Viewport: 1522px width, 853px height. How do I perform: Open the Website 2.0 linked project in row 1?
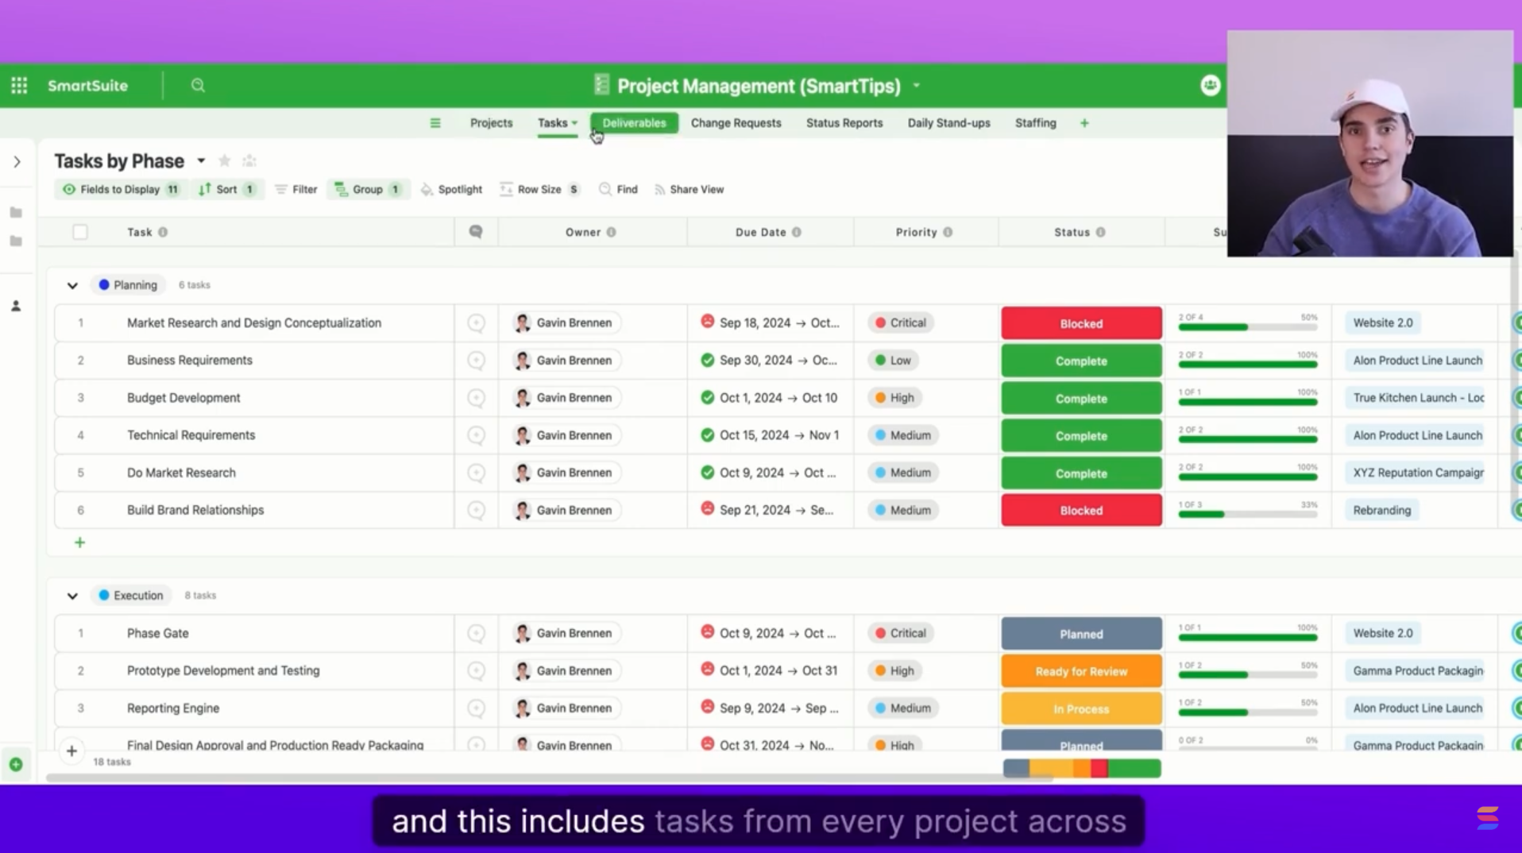[x=1382, y=323]
